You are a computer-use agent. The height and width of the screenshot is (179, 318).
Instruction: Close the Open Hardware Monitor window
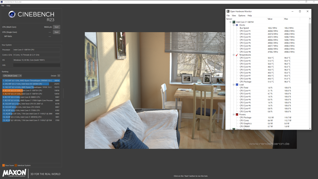point(307,11)
